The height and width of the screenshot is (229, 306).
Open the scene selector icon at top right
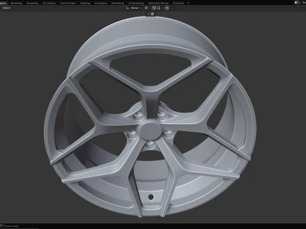[x=297, y=3]
